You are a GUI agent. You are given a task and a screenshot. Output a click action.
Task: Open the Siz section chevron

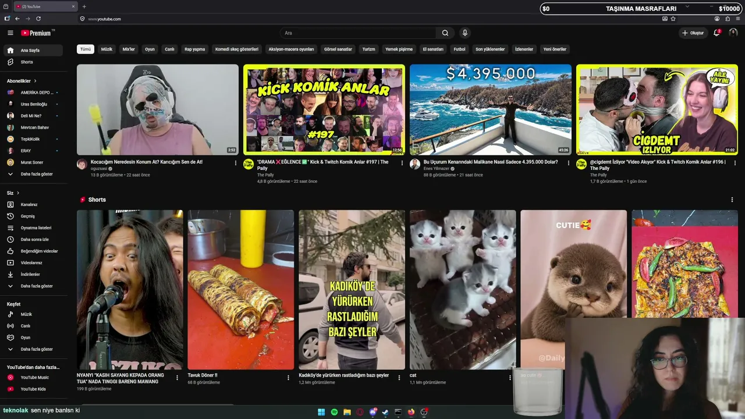[x=18, y=193]
